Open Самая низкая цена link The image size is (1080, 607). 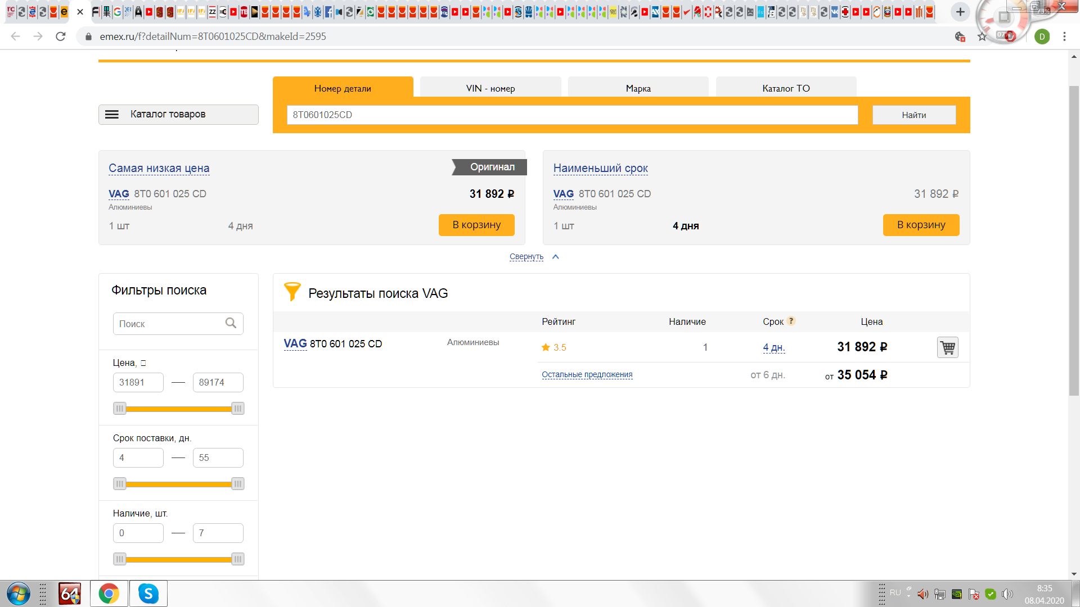click(159, 168)
